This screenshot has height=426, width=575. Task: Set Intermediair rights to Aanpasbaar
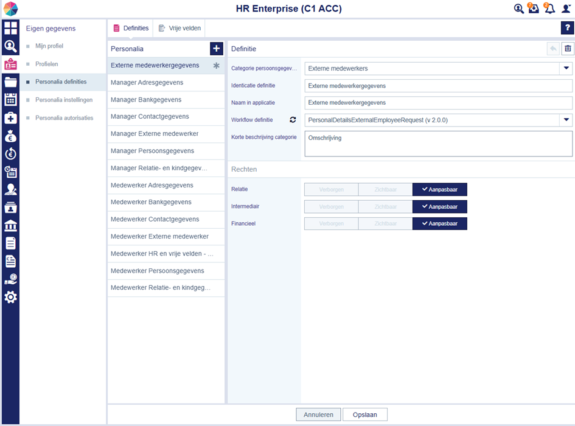point(440,206)
